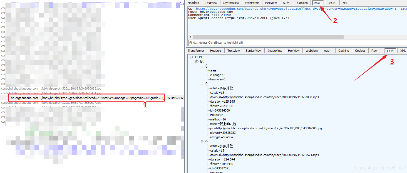Viewport: 407px width, 173px height.
Task: Select response JSON tab in lower panel
Action: click(390, 51)
